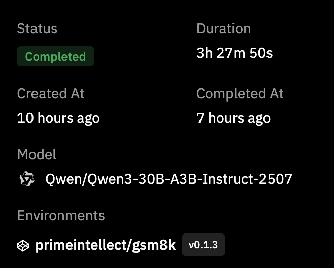Click the Model section label

click(37, 154)
